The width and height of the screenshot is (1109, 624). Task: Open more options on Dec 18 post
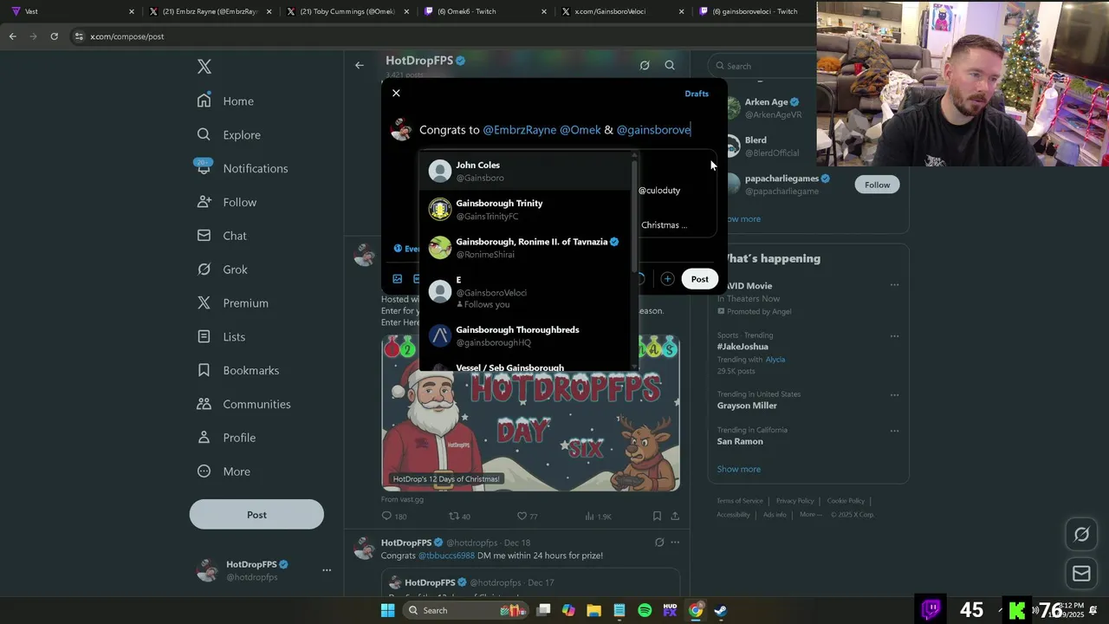(x=675, y=543)
